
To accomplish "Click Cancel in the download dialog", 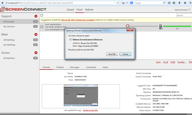I will click(125, 54).
